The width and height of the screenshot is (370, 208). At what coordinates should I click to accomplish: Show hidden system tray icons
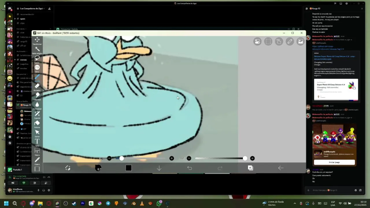[x=295, y=203]
